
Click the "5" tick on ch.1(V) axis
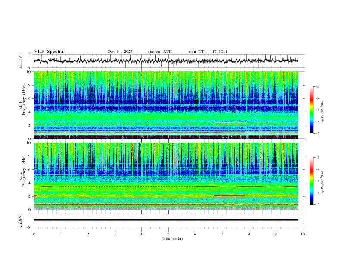[30, 55]
